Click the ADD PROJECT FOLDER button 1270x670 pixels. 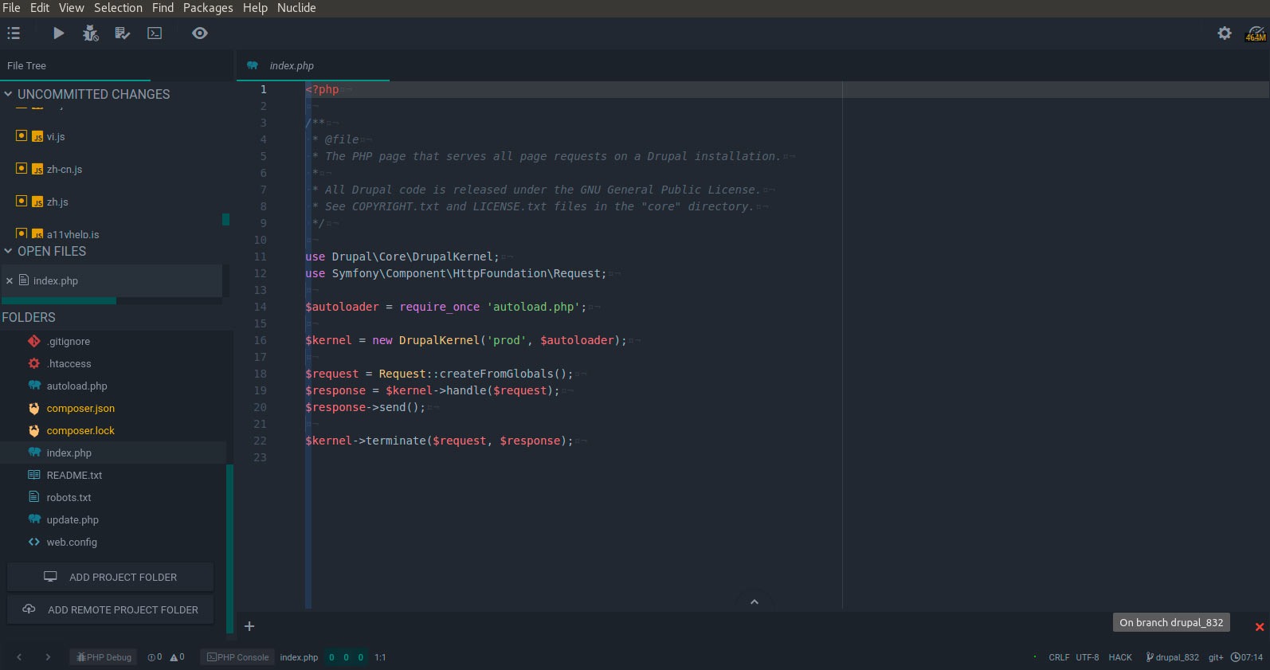(110, 577)
